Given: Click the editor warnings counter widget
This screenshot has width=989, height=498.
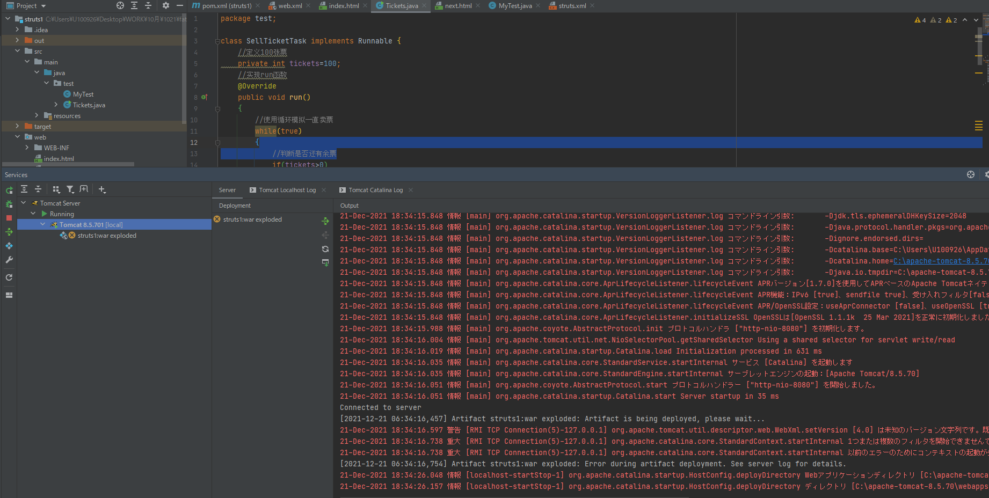Looking at the screenshot, I should tap(936, 20).
